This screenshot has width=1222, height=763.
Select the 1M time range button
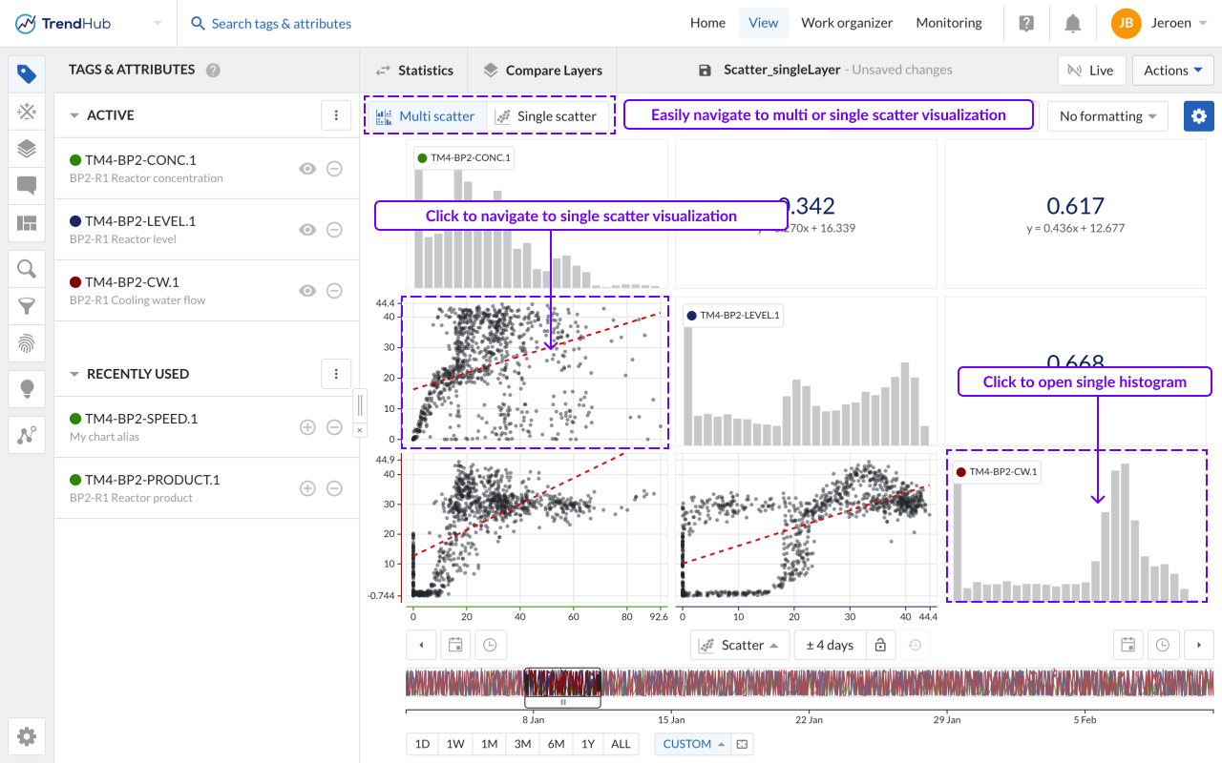pos(489,744)
